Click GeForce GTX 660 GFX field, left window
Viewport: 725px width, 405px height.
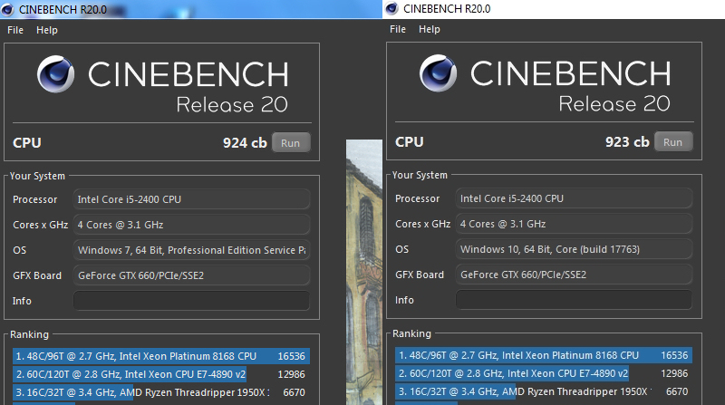tap(191, 275)
